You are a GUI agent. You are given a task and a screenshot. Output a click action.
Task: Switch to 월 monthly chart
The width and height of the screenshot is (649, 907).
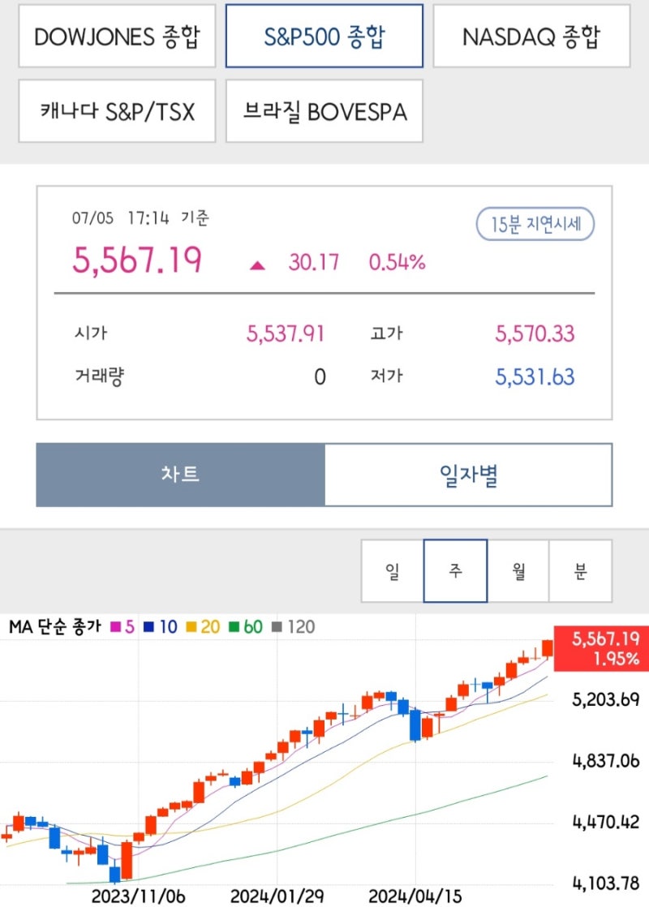point(518,570)
